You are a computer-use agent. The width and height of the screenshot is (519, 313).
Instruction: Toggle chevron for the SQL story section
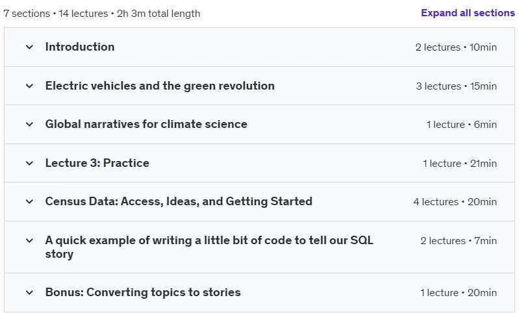click(29, 240)
